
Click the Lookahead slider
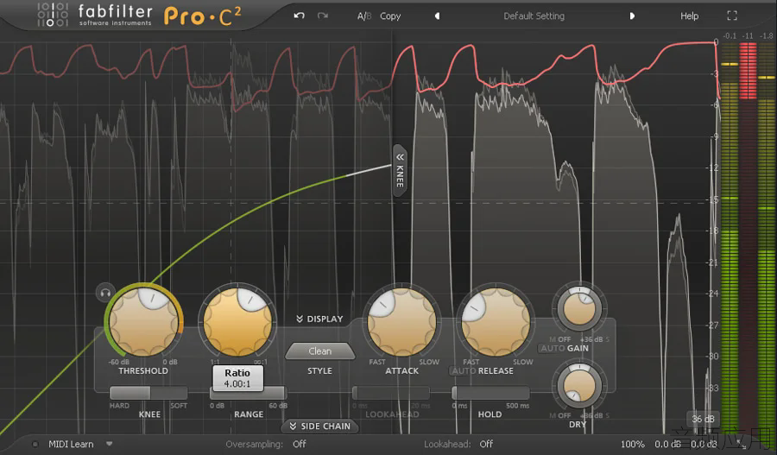[390, 393]
